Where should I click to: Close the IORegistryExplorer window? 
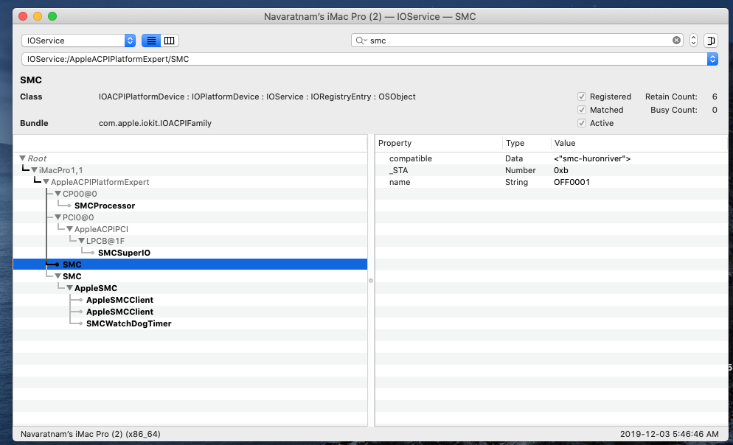(22, 16)
